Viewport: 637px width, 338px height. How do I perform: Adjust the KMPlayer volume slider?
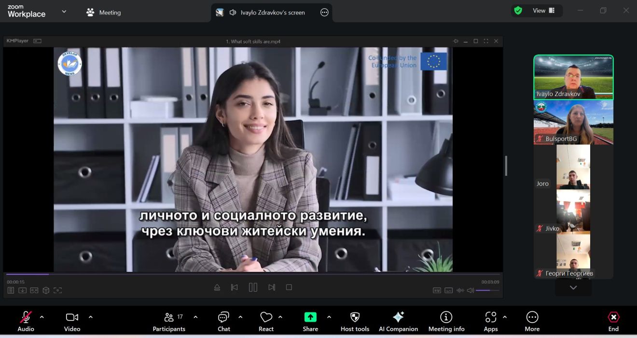click(487, 290)
